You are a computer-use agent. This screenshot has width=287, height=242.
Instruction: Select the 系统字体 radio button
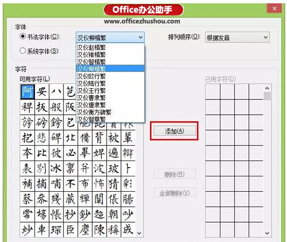23,51
